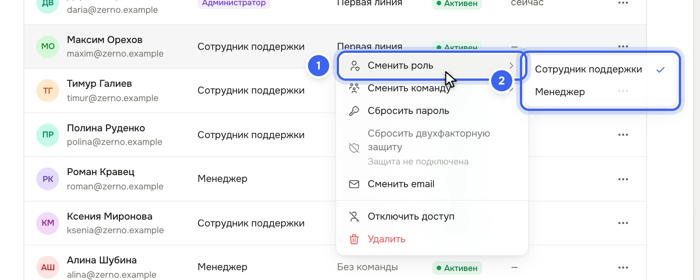Click the «Активен» status badge of Алина Шубина
The height and width of the screenshot is (280, 700).
(457, 268)
